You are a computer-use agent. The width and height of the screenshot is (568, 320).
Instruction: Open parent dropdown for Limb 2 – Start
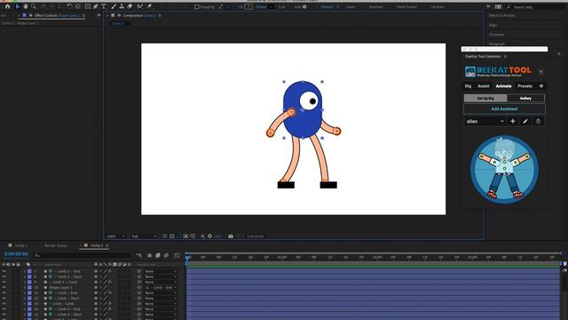[x=161, y=276]
